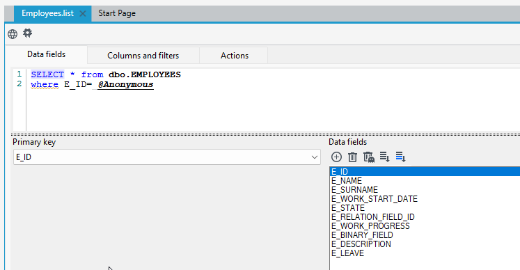The height and width of the screenshot is (270, 520).
Task: Close the Employees.list tab
Action: pyautogui.click(x=83, y=14)
